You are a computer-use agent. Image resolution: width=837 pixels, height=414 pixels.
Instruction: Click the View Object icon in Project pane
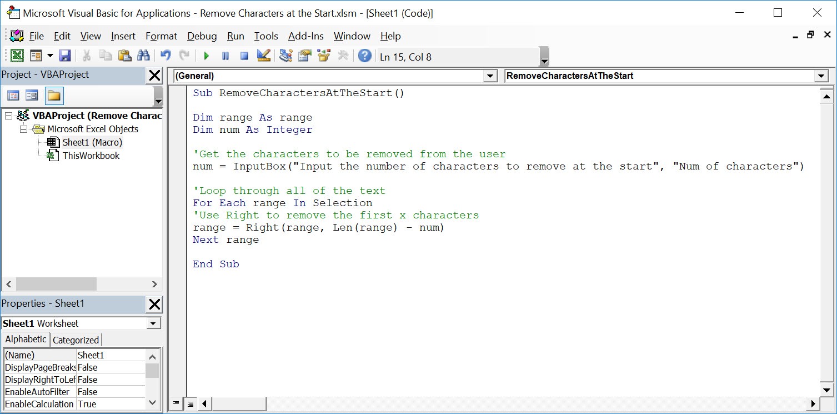click(32, 96)
